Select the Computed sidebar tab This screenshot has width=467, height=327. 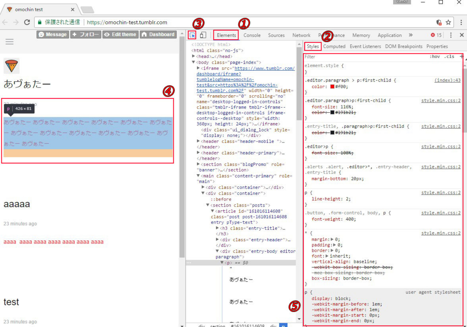click(x=334, y=47)
